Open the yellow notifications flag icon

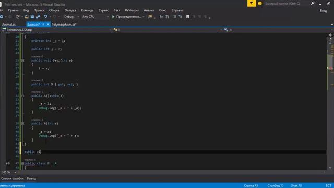252,3
